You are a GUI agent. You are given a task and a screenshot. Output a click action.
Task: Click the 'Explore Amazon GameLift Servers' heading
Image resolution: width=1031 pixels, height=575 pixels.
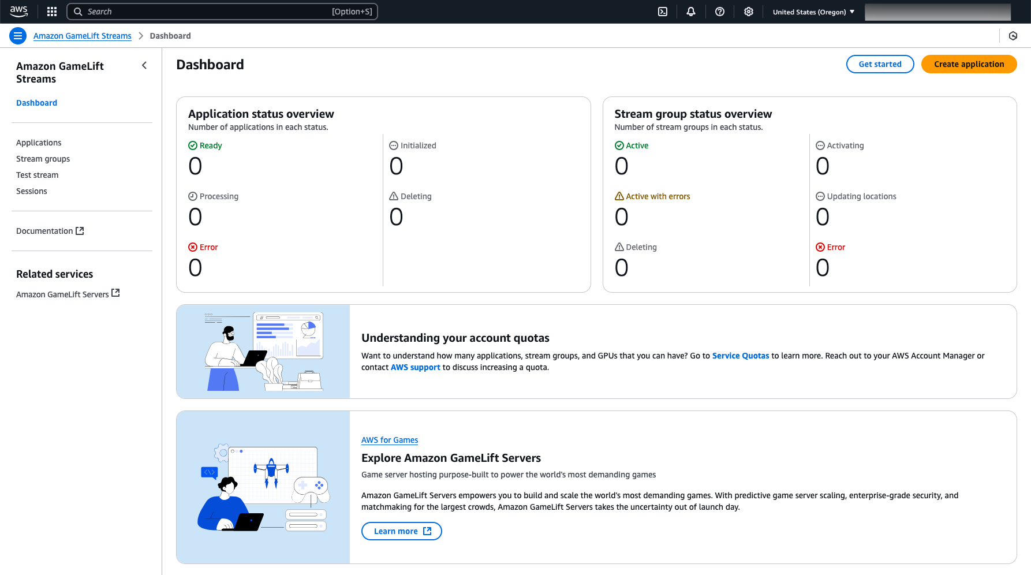[x=451, y=458]
